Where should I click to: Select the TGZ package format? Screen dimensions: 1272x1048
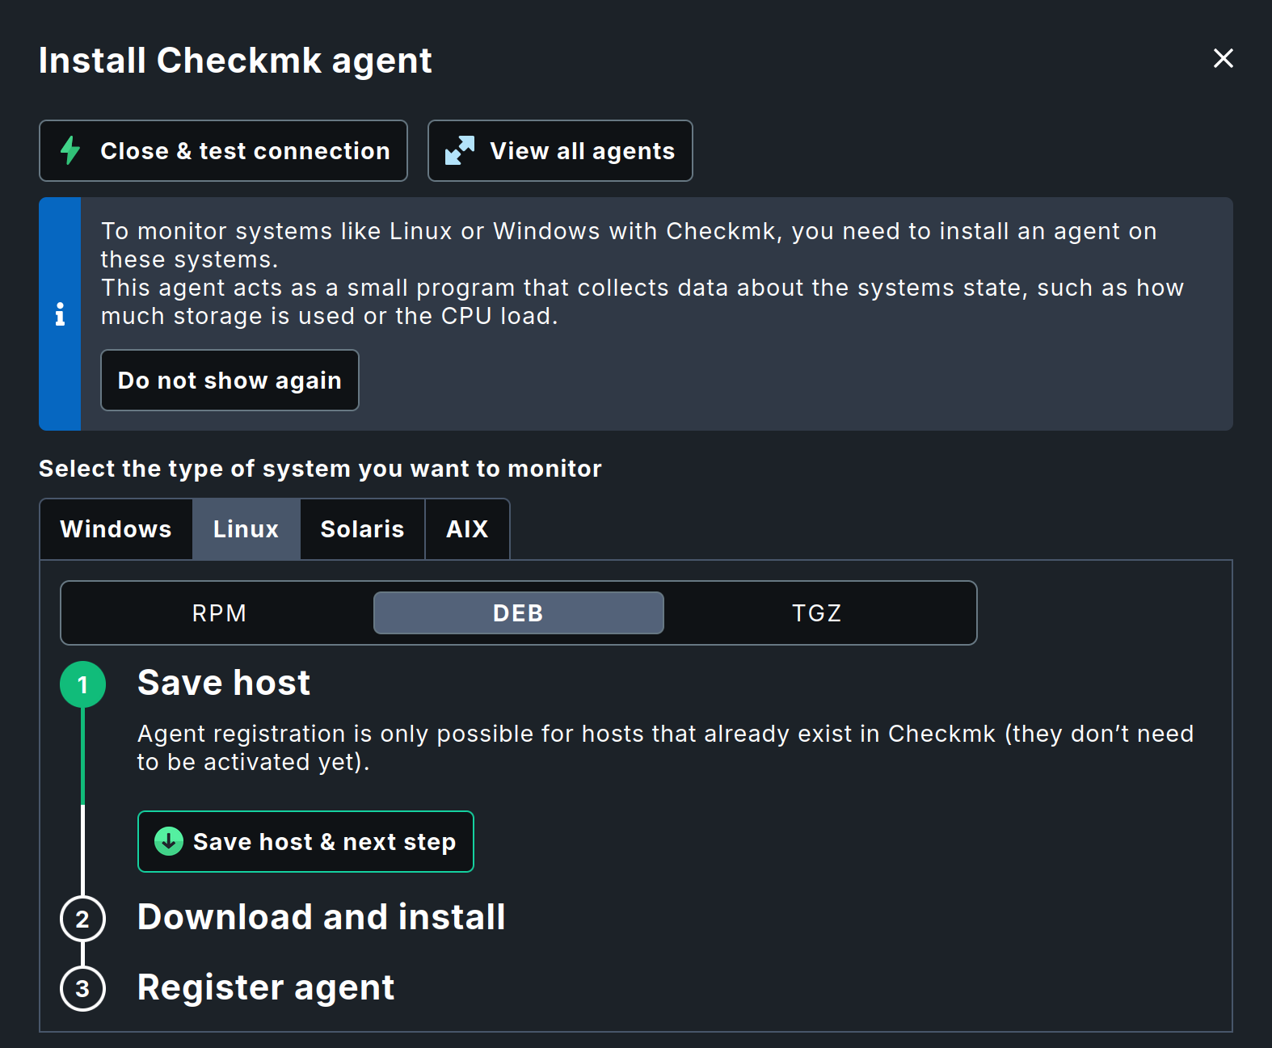click(816, 612)
